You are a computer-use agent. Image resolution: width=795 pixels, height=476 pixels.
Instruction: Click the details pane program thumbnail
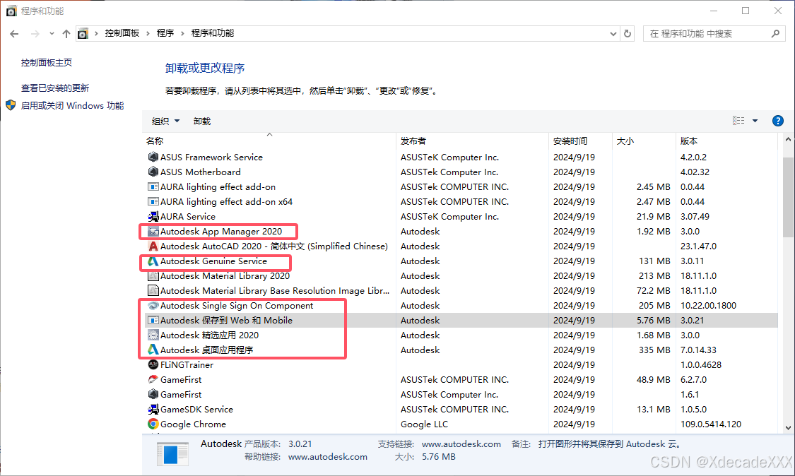(x=172, y=453)
